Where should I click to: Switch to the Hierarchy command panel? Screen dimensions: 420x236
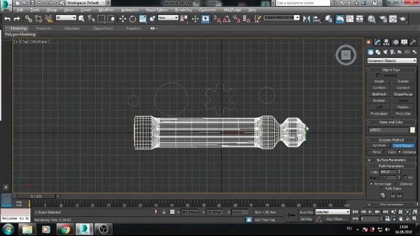[387, 42]
